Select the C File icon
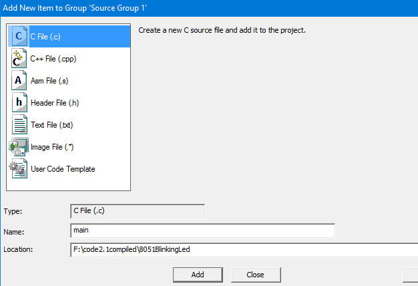Viewport: 418px width, 286px height. (19, 36)
